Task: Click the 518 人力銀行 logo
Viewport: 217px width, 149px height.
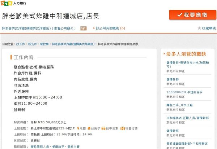Action: (x=13, y=3)
